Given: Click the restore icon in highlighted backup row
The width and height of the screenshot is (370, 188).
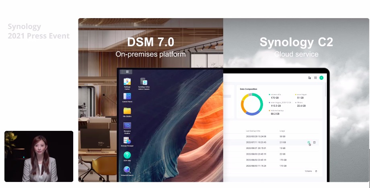Looking at the screenshot, I should pyautogui.click(x=309, y=143).
